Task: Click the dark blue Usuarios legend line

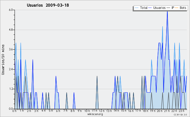Action: click(150, 8)
